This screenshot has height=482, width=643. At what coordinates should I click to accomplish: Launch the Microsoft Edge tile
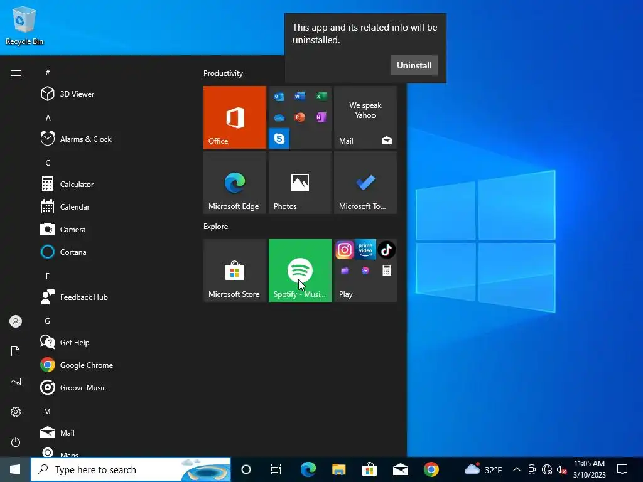pyautogui.click(x=235, y=183)
